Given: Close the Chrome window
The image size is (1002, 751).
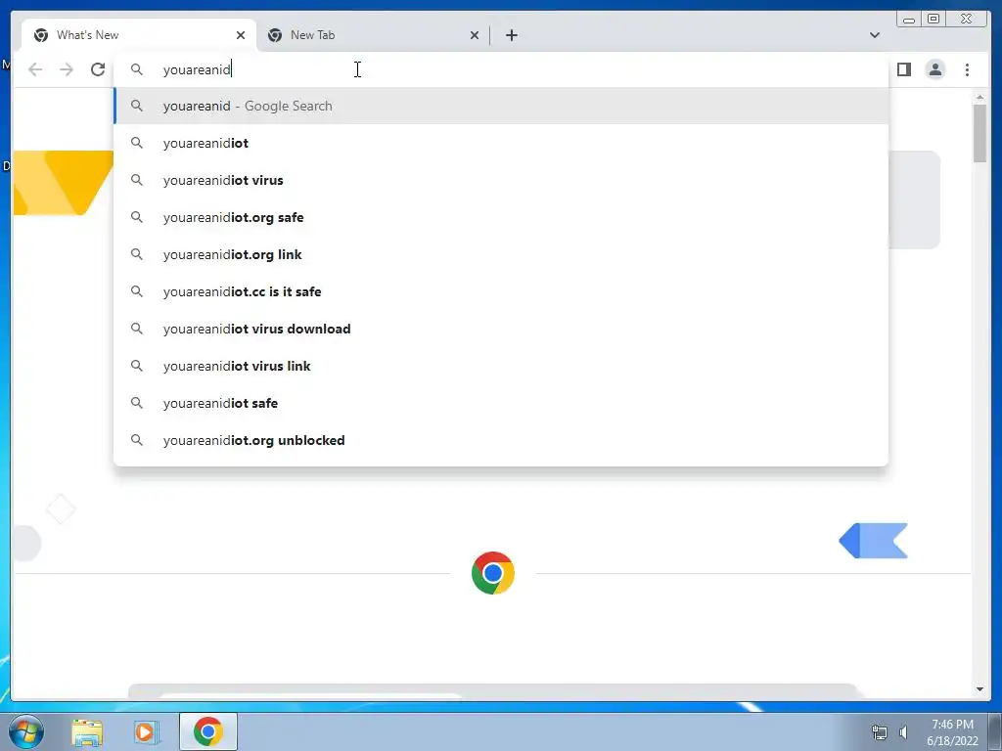Looking at the screenshot, I should click(x=967, y=20).
